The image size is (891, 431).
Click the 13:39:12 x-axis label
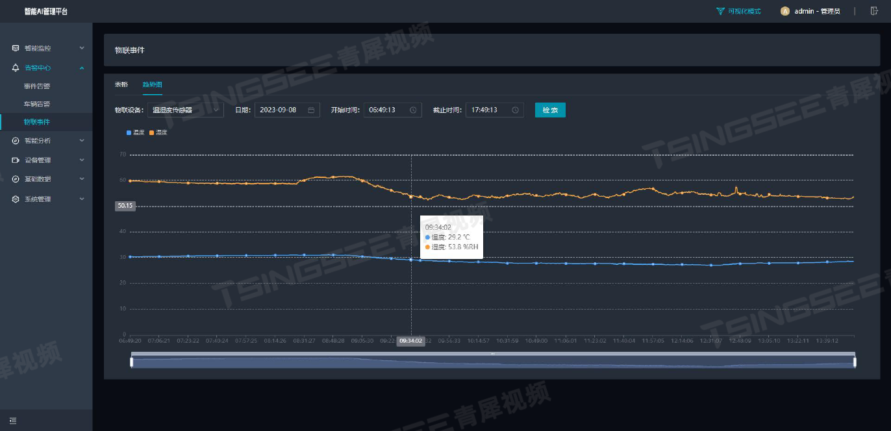(x=827, y=340)
